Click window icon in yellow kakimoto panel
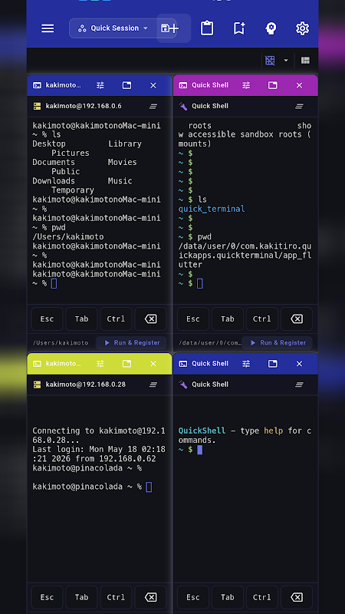The height and width of the screenshot is (614, 345). click(127, 364)
